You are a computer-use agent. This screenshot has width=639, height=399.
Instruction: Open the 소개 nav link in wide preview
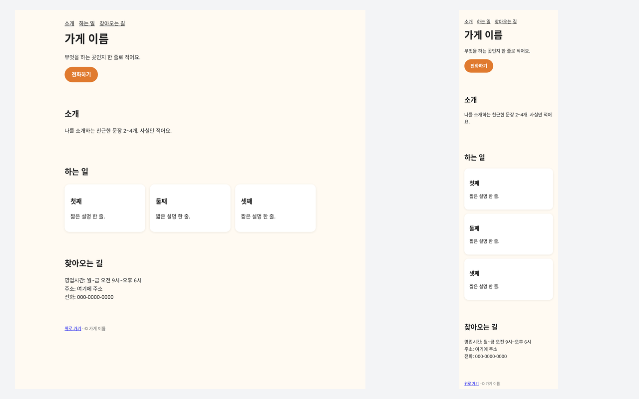coord(69,23)
